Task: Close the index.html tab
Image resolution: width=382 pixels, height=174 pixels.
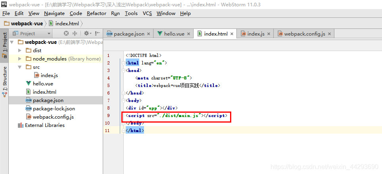Action: [x=232, y=34]
